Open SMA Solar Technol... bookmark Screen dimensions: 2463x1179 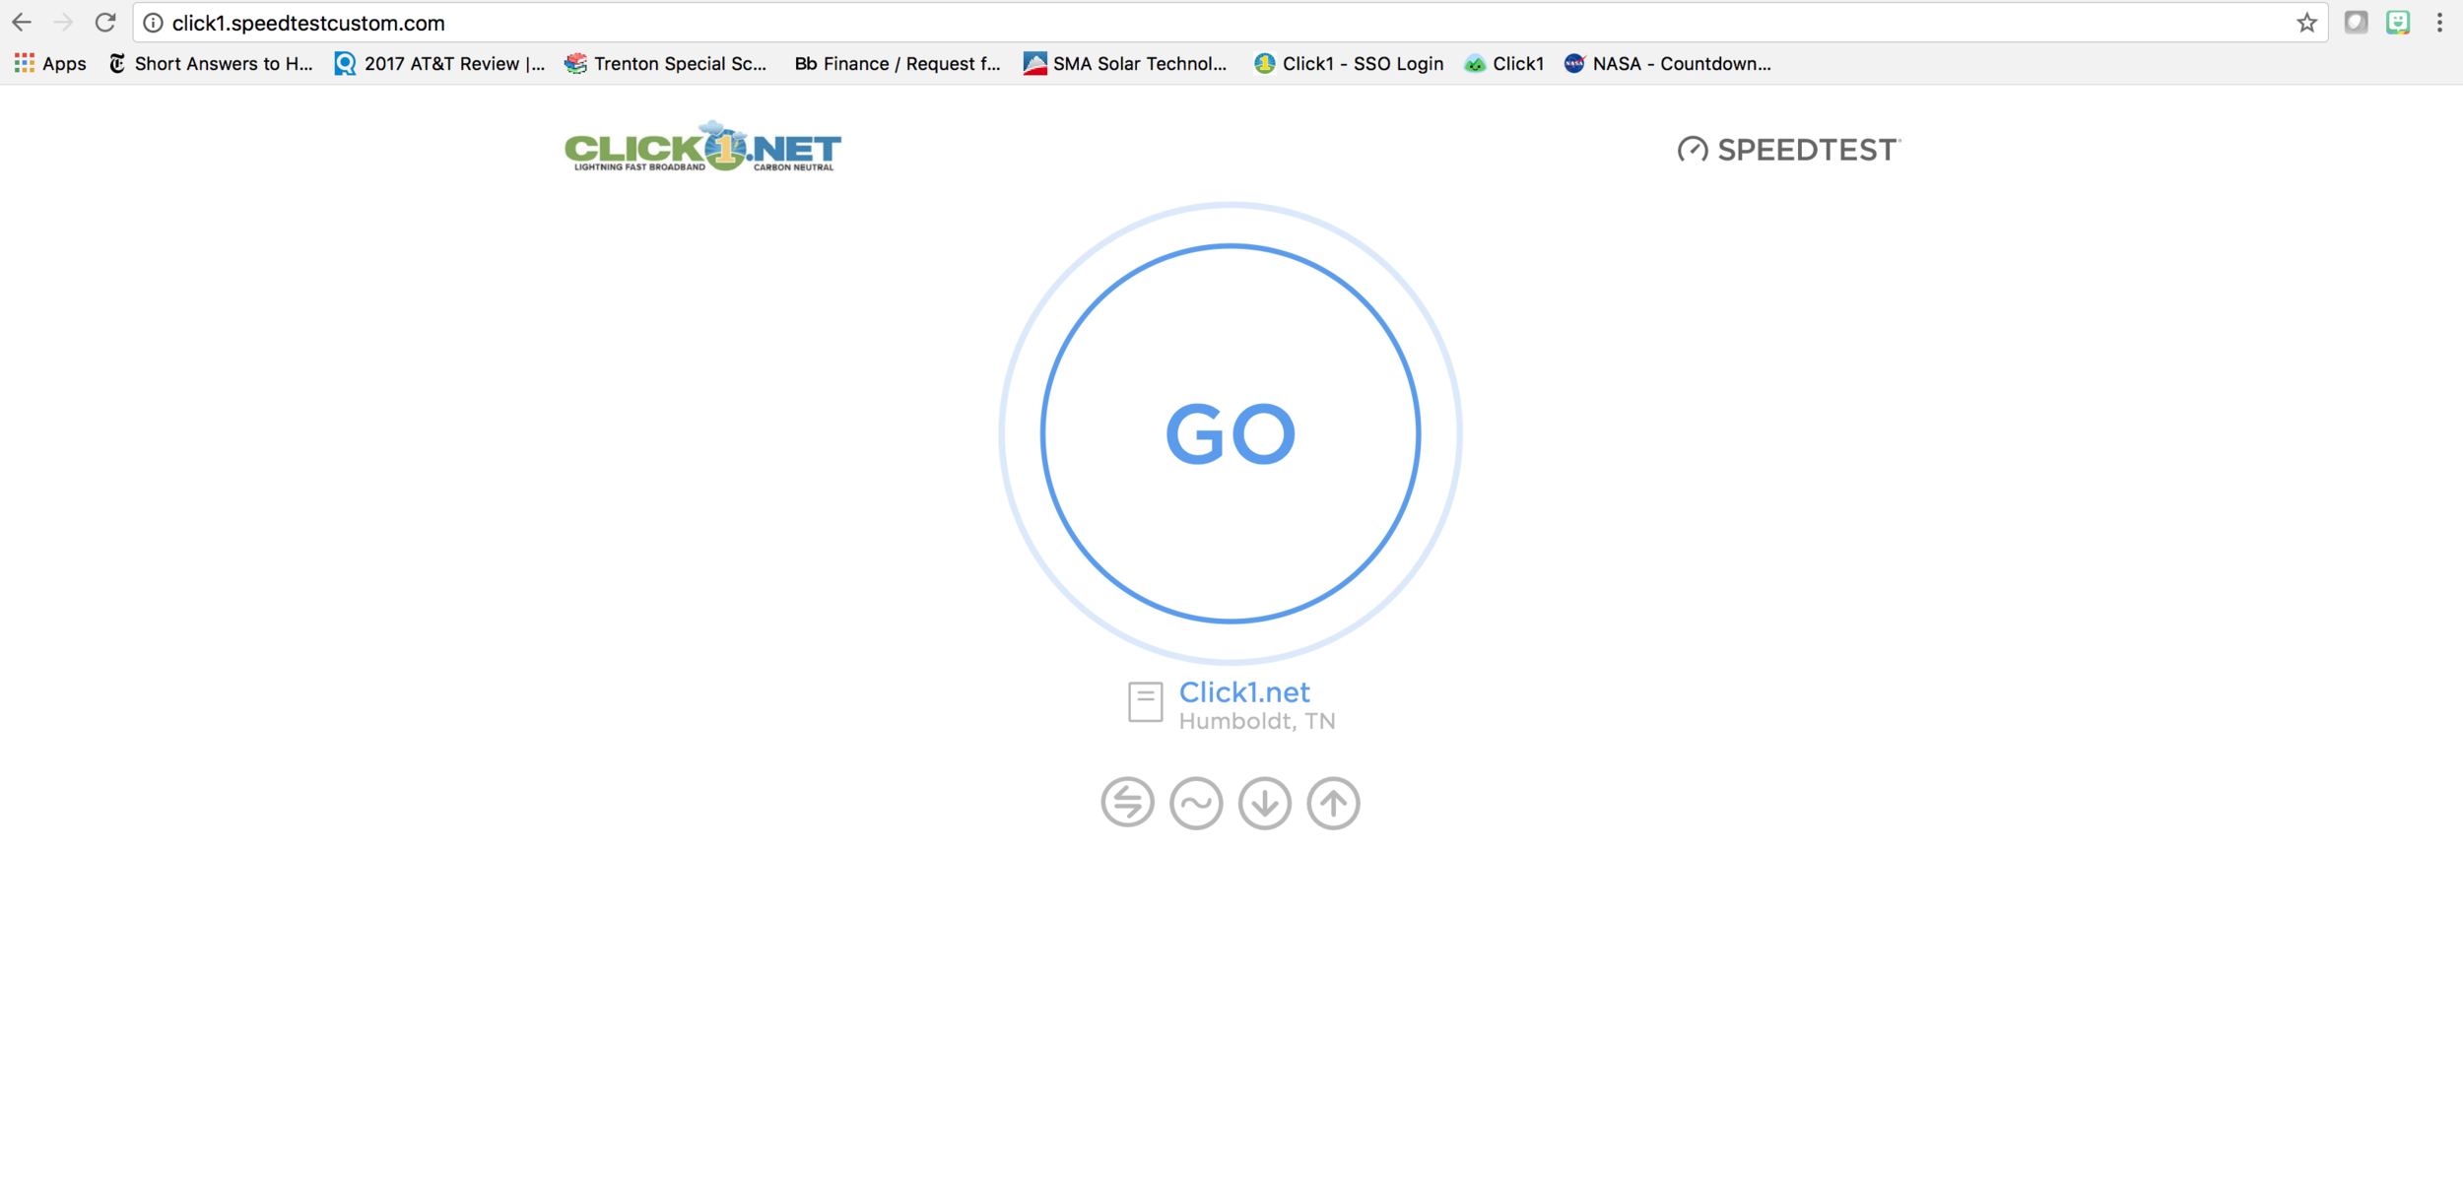click(1125, 64)
